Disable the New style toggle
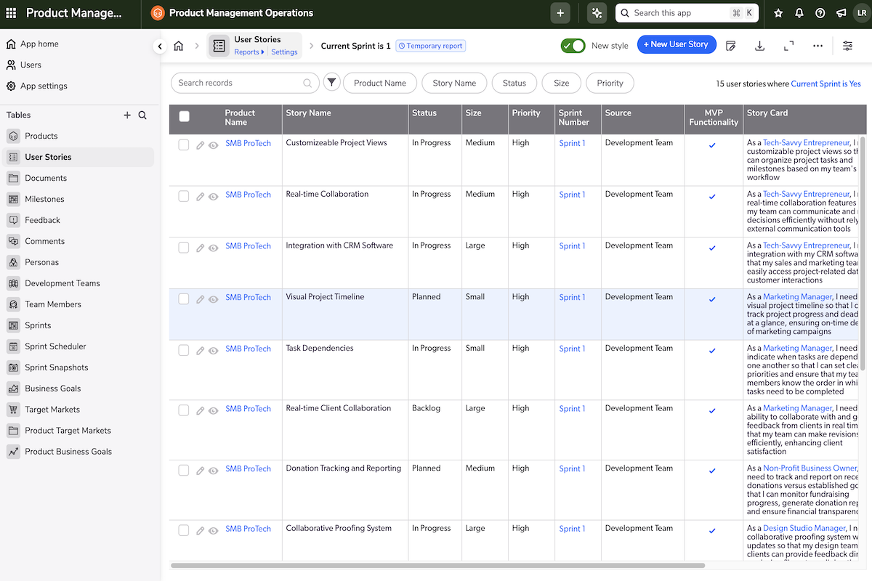 pyautogui.click(x=573, y=44)
